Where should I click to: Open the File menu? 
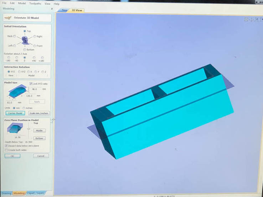click(x=4, y=3)
